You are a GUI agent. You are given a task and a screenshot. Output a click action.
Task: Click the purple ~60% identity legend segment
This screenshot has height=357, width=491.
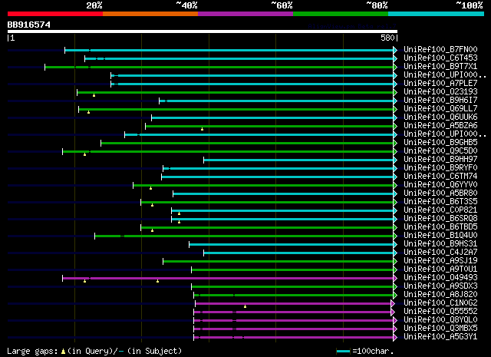point(245,14)
